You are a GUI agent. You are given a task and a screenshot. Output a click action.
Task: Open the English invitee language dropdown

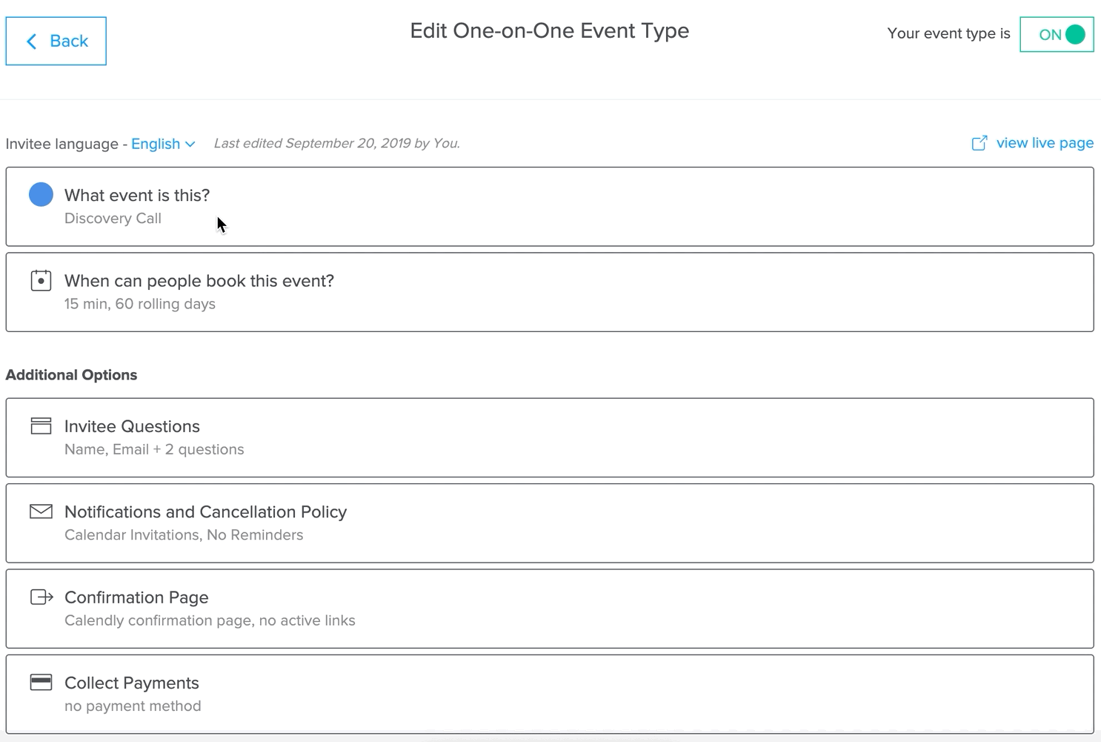click(x=163, y=144)
